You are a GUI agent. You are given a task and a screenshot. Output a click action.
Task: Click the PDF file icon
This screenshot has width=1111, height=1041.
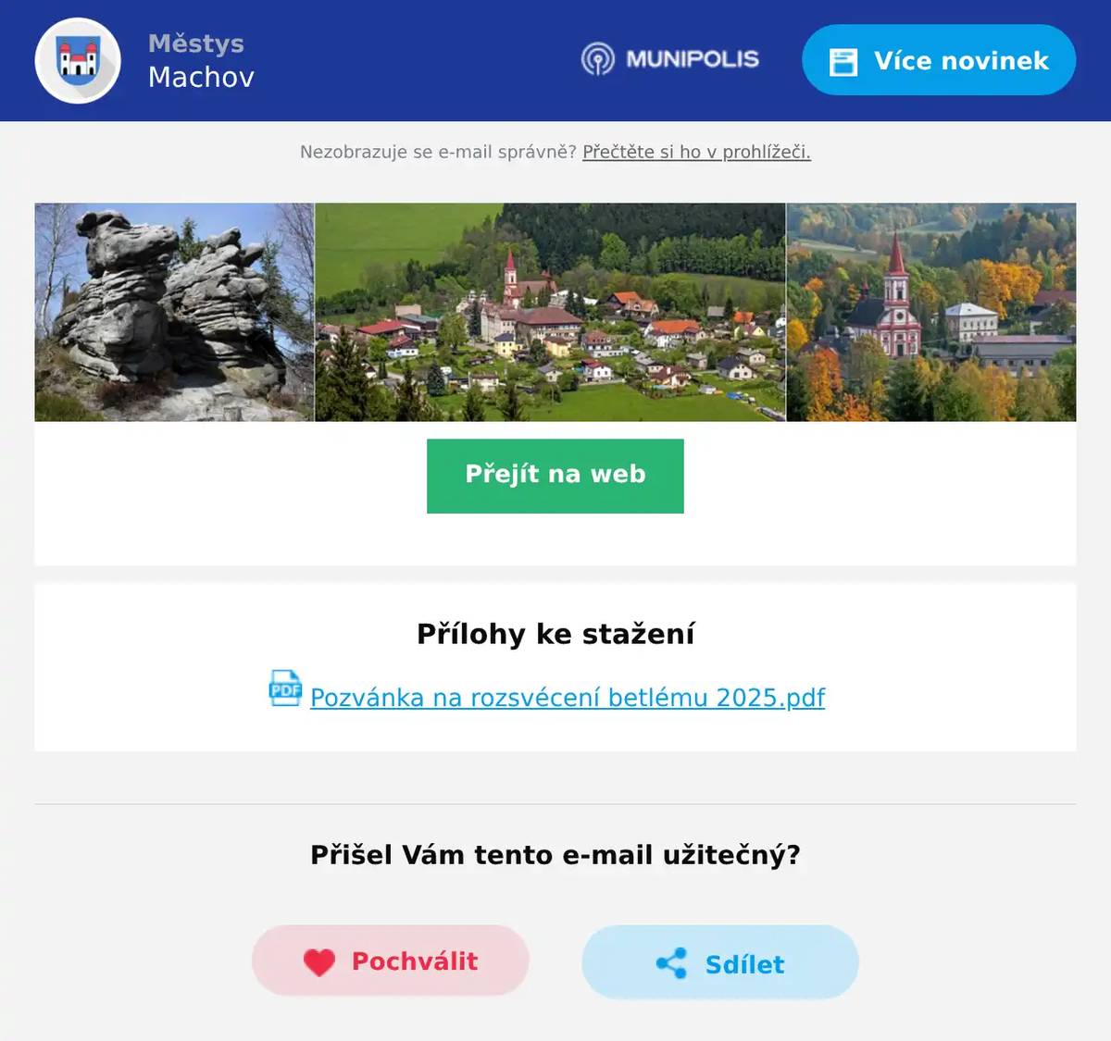(285, 688)
